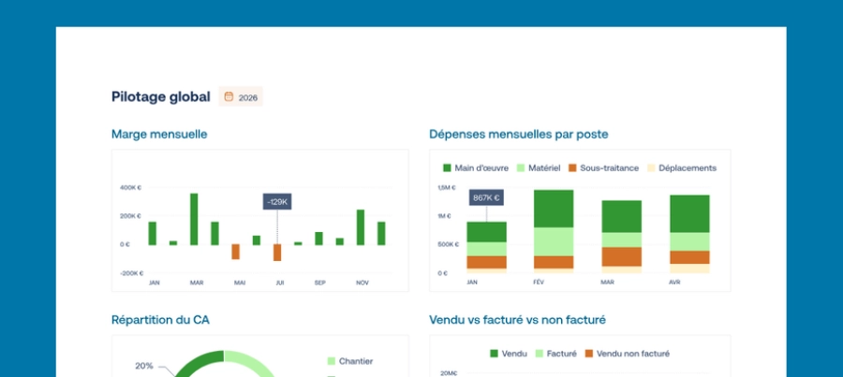
Task: Click the Chantier legend square icon
Action: click(x=332, y=361)
